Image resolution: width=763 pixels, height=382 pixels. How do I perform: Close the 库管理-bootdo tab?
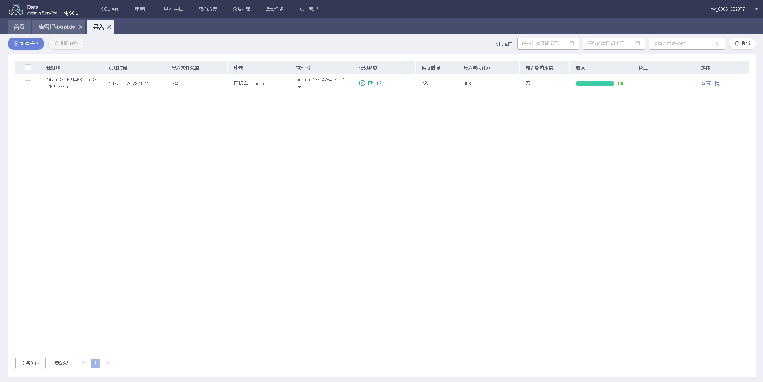(81, 27)
